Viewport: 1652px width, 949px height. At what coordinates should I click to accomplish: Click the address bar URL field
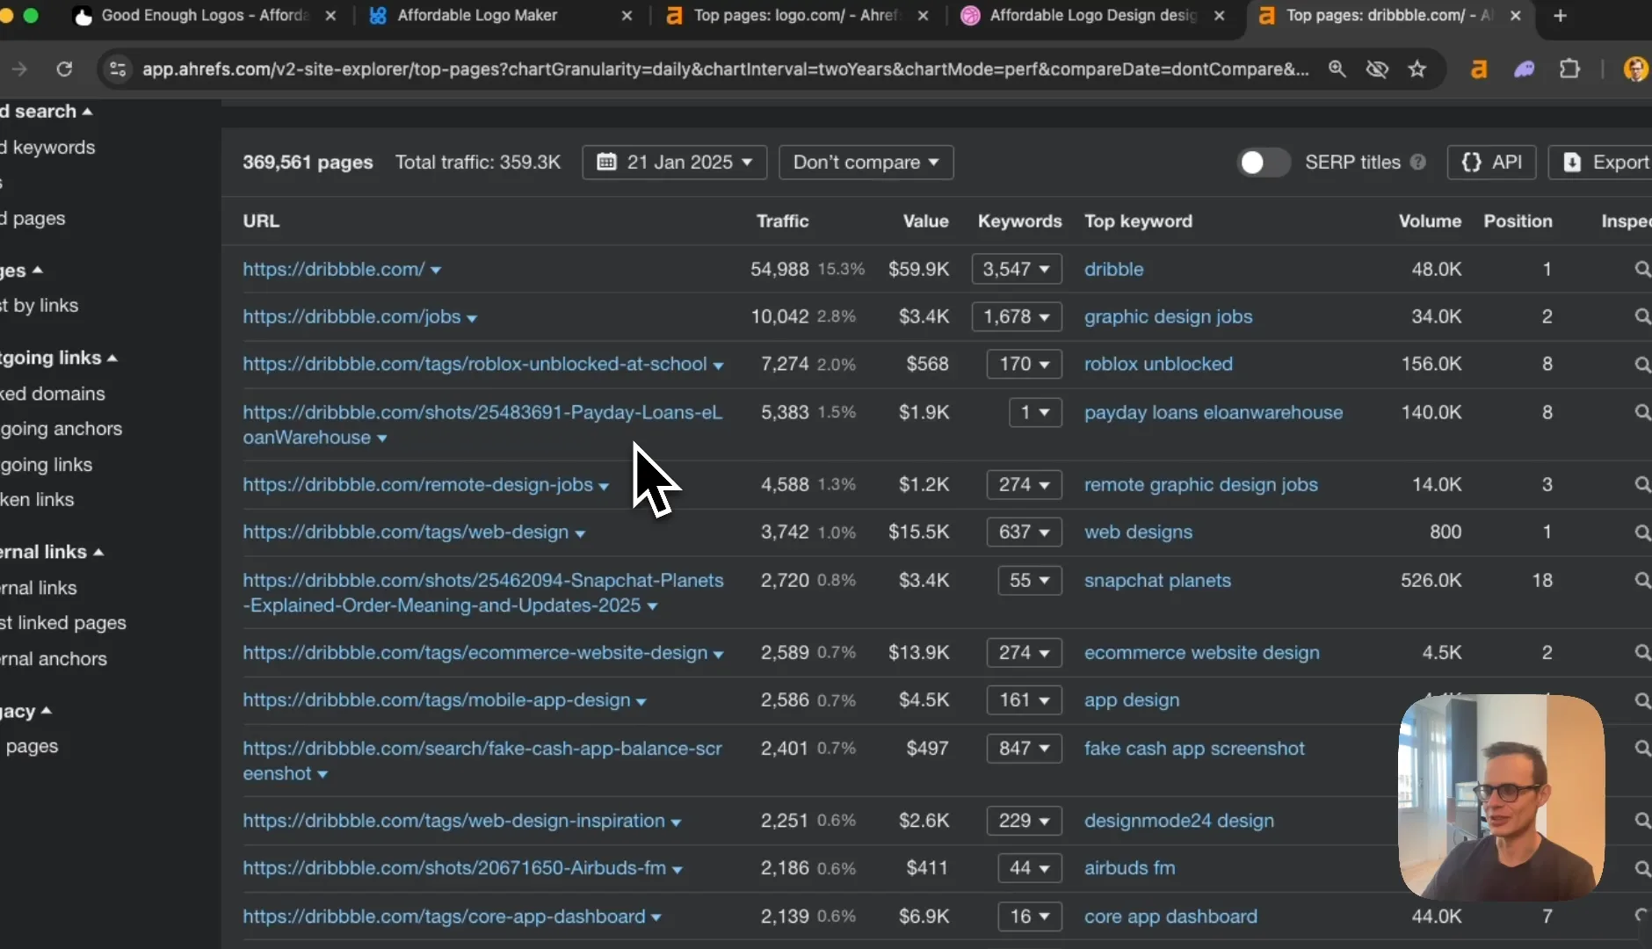click(725, 69)
